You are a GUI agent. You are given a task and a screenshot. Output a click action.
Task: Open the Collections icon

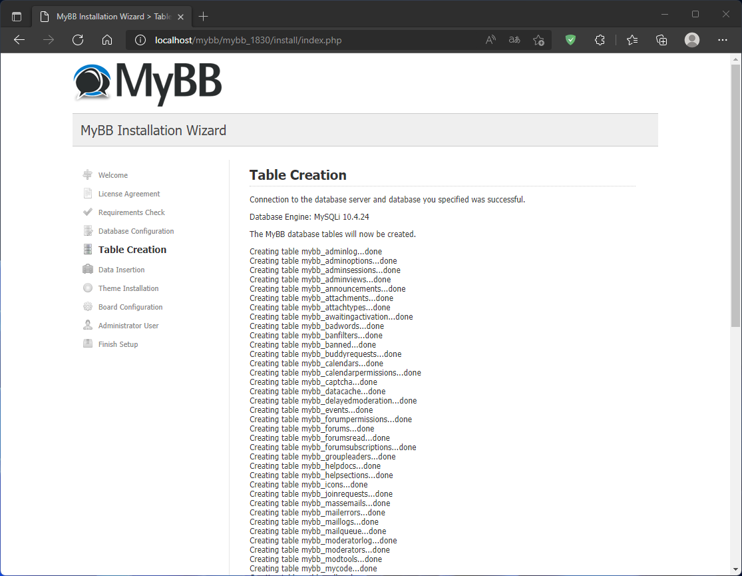[661, 40]
